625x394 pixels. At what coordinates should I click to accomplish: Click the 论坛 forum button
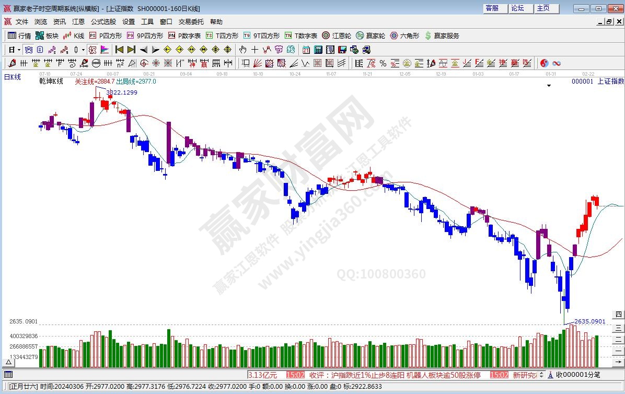click(x=517, y=8)
